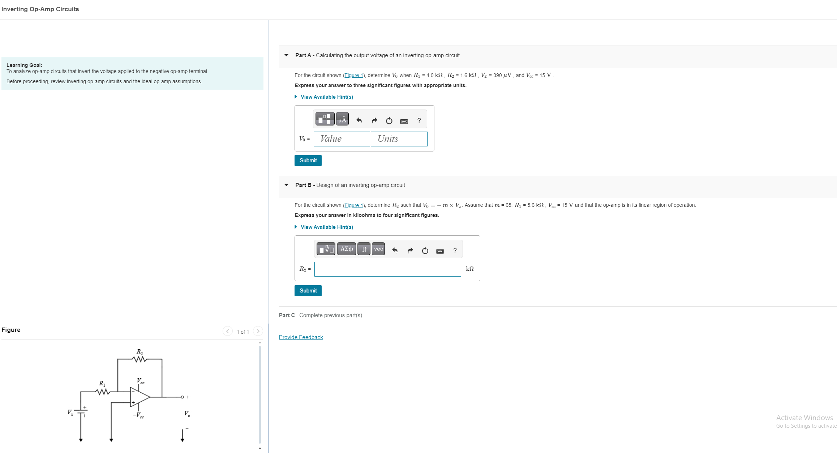Click the templates icon in Part A toolbar
The height and width of the screenshot is (453, 837).
point(325,119)
